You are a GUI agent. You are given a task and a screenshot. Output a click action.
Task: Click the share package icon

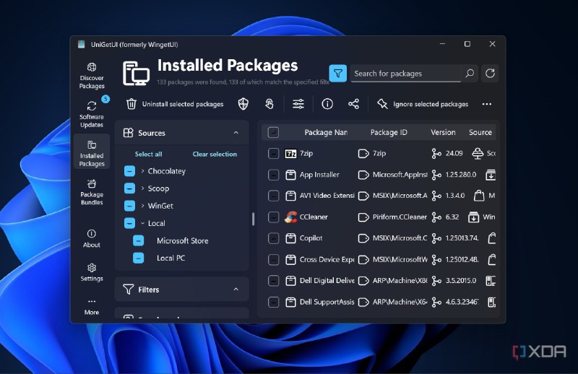click(x=353, y=104)
